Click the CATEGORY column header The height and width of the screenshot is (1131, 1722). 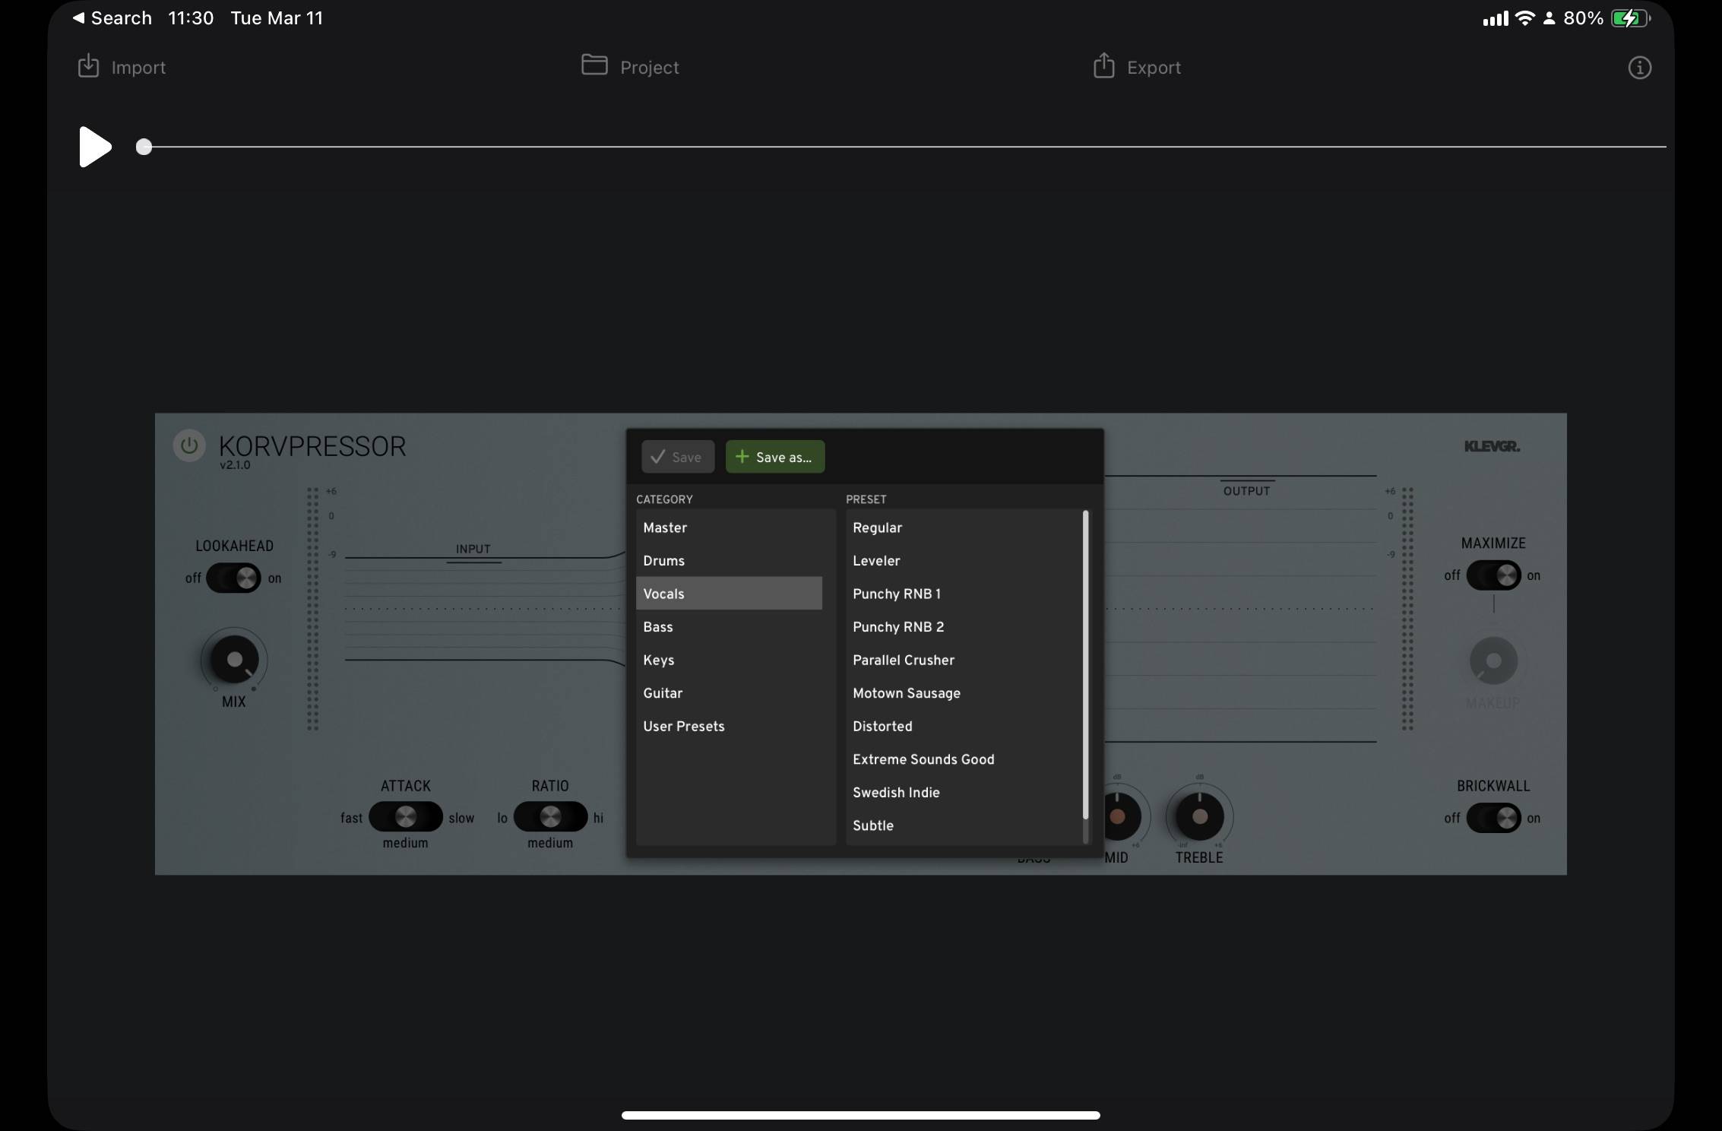click(664, 499)
